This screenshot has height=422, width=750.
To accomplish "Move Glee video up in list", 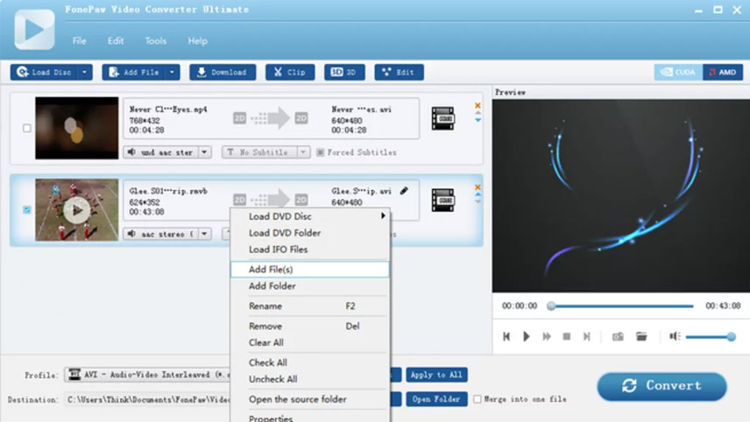I will point(478,194).
